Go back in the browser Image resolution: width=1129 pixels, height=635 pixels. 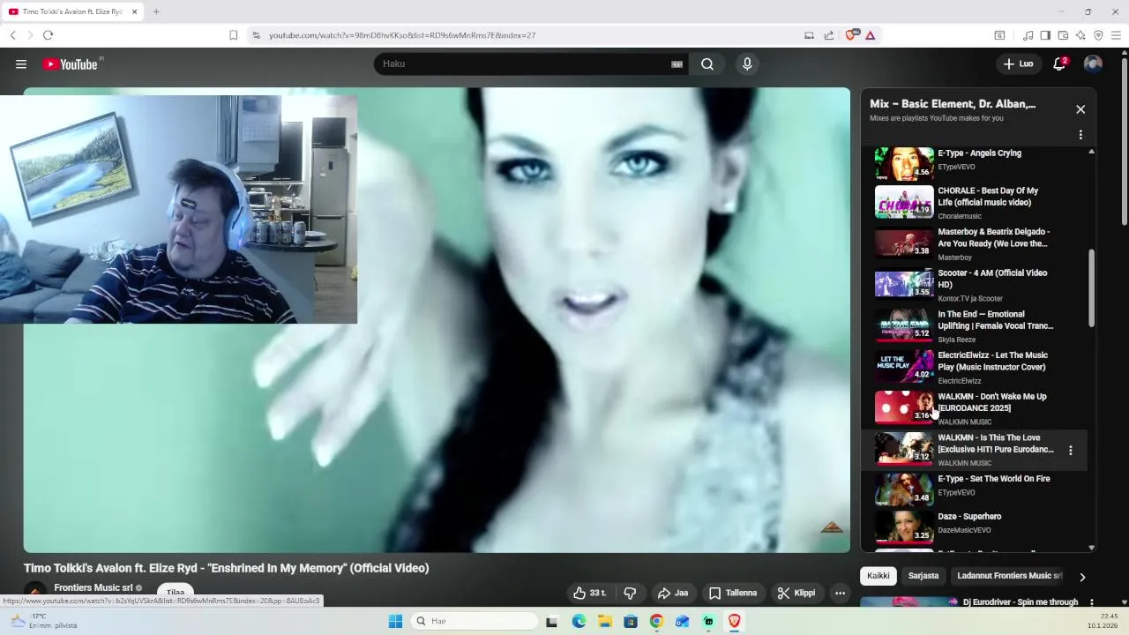[13, 35]
